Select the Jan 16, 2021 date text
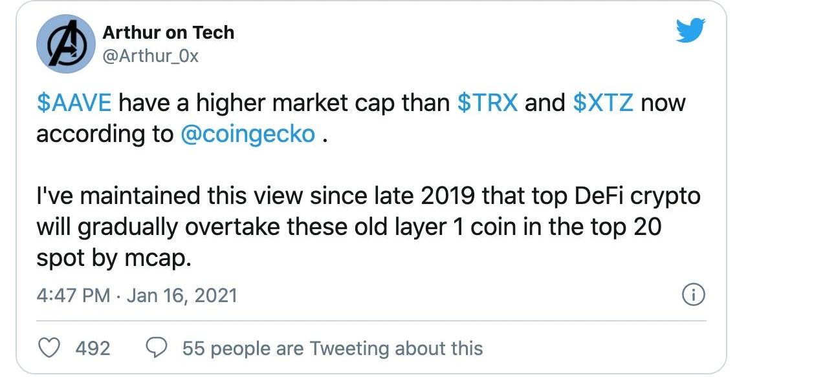This screenshot has width=836, height=377. pos(182,296)
